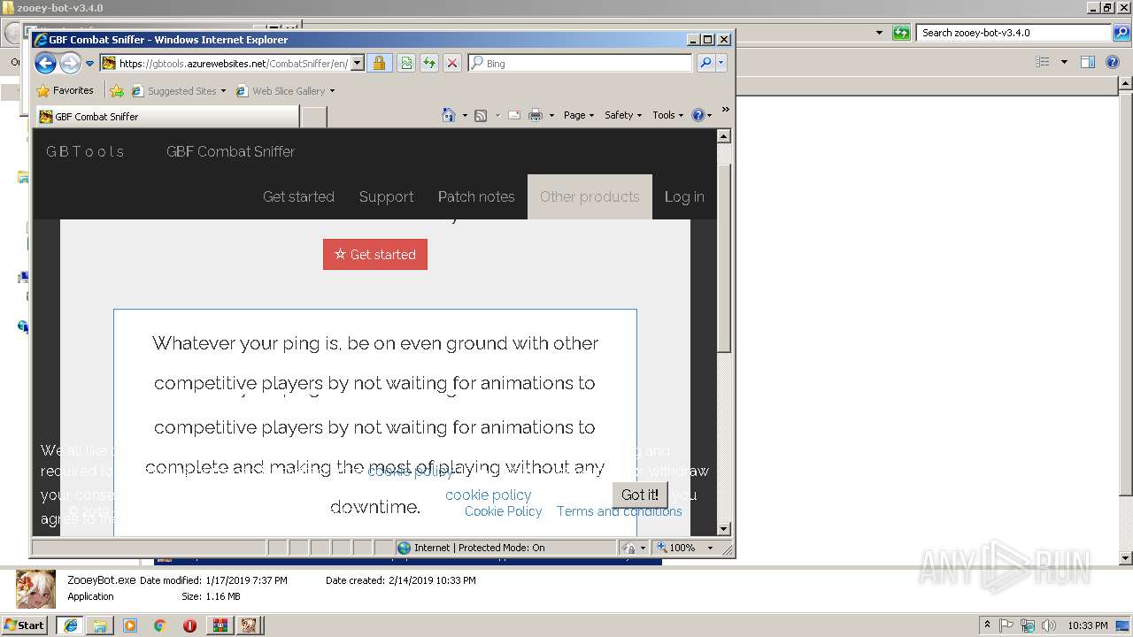
Task: Open the search provider dropdown
Action: (x=721, y=64)
